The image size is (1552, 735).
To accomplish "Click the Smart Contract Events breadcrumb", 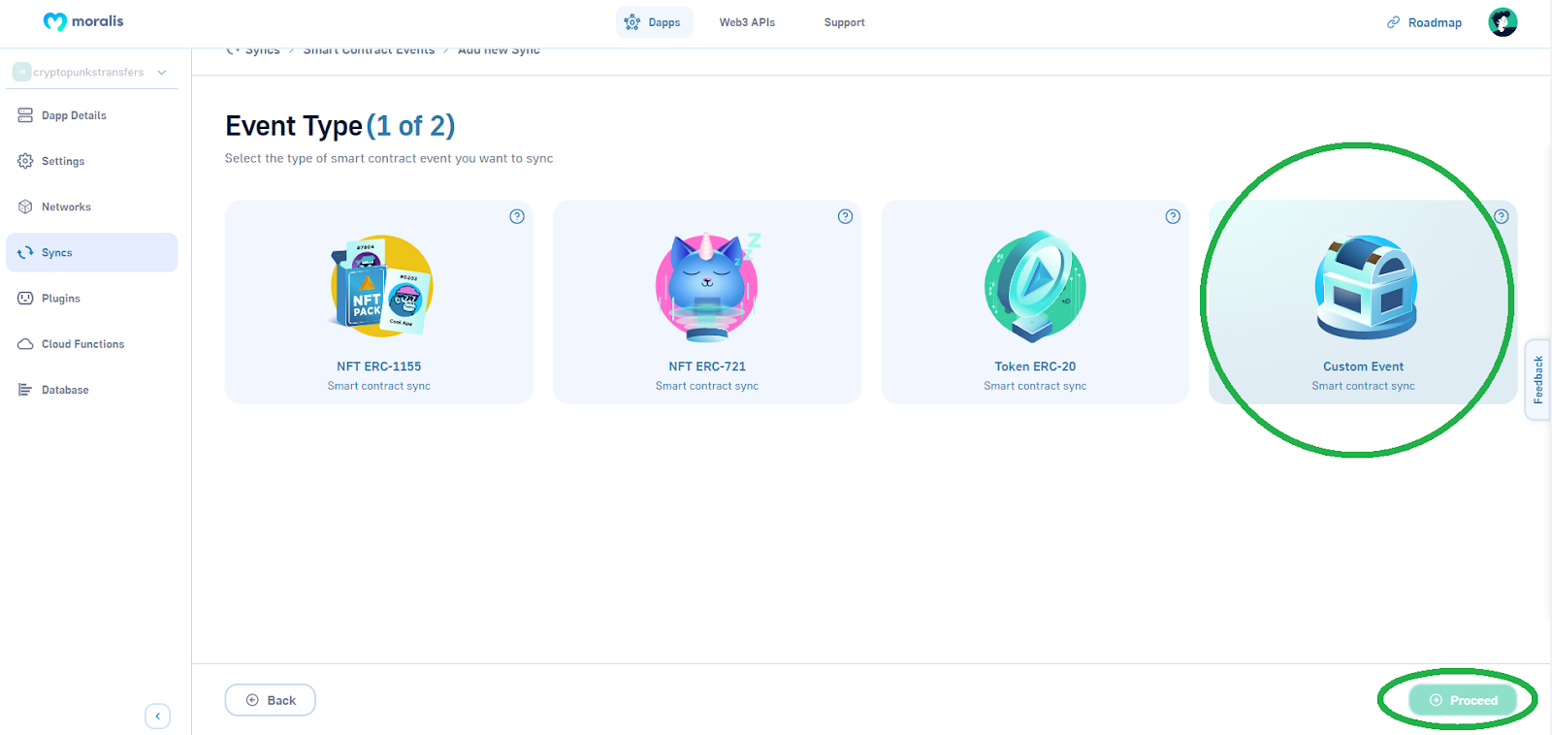I will click(x=369, y=49).
